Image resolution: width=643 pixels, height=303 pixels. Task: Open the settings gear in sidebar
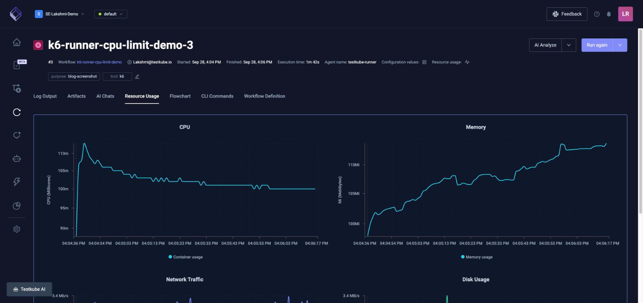point(17,229)
